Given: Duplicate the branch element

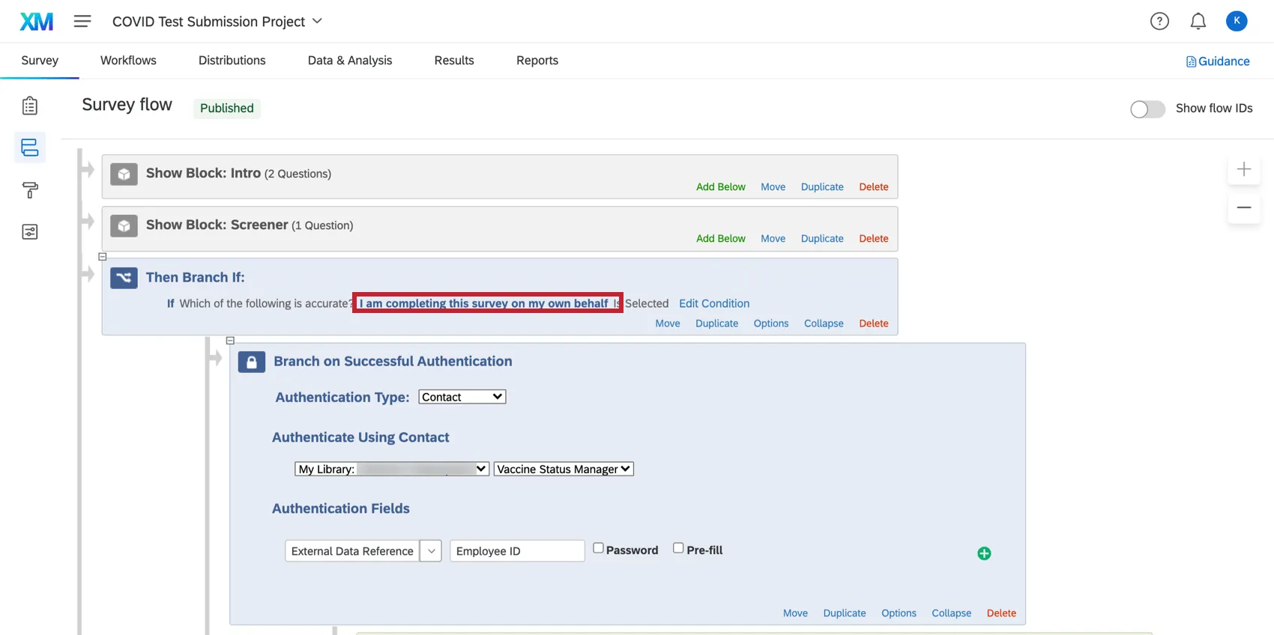Looking at the screenshot, I should [716, 323].
